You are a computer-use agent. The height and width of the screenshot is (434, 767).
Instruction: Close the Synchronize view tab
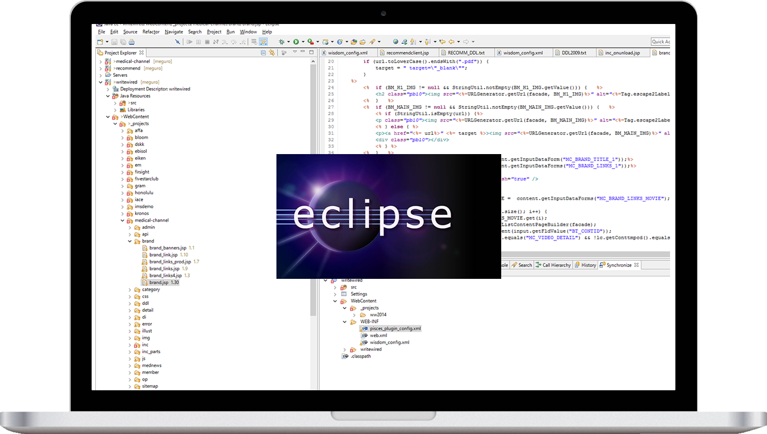pos(636,265)
